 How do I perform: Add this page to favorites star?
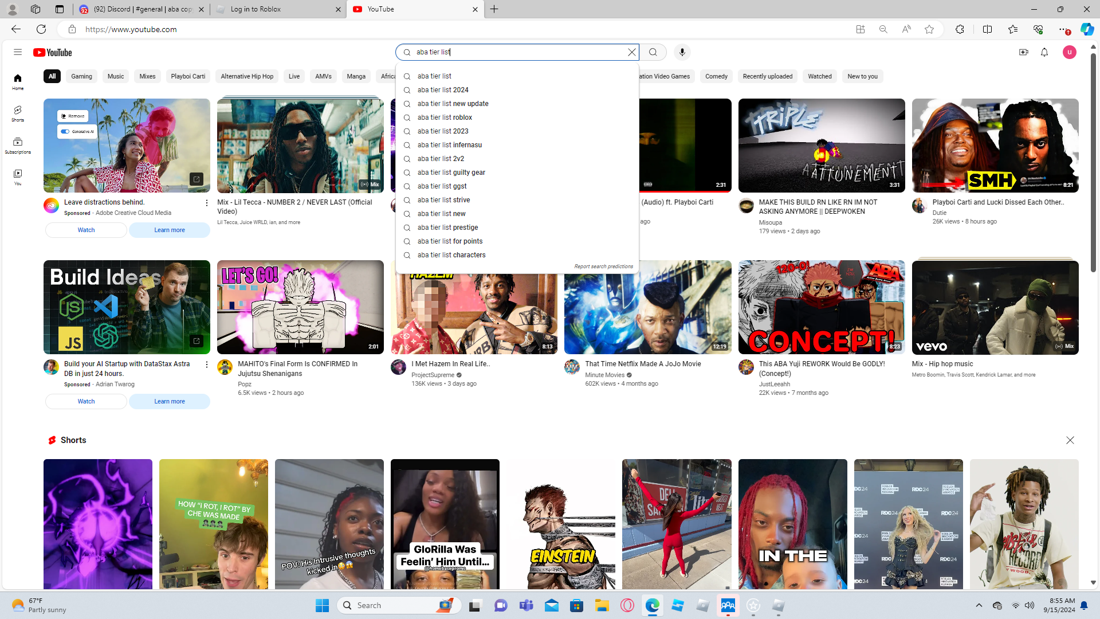(929, 29)
